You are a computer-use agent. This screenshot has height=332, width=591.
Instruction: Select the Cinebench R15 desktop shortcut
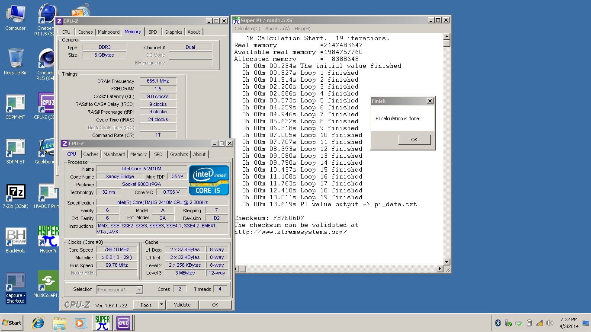[x=45, y=65]
